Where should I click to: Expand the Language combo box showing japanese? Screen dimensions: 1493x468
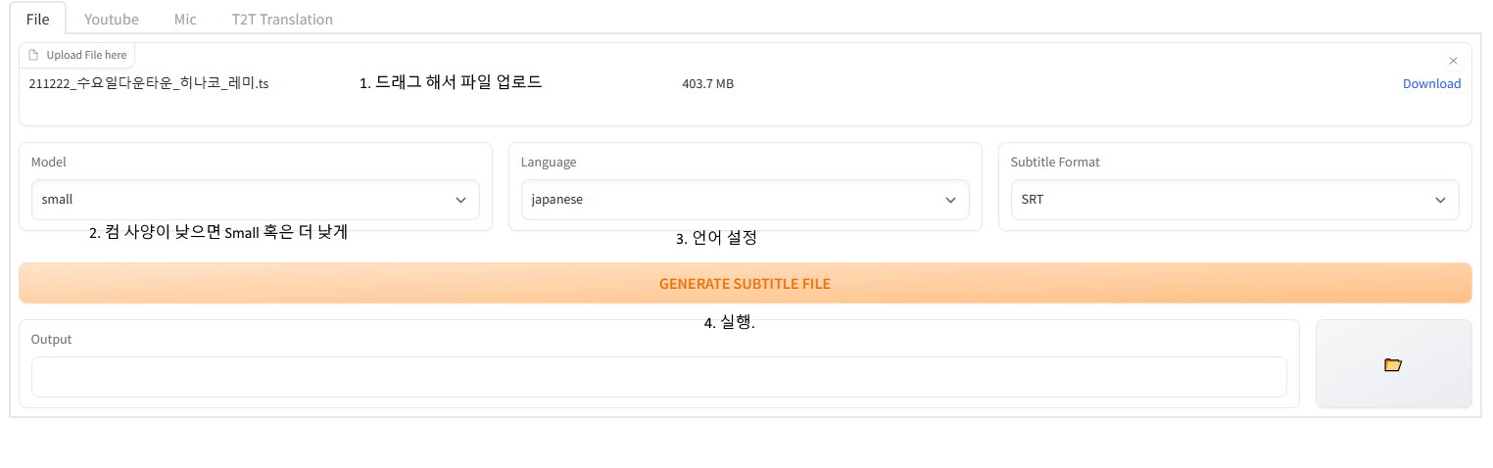[735, 200]
